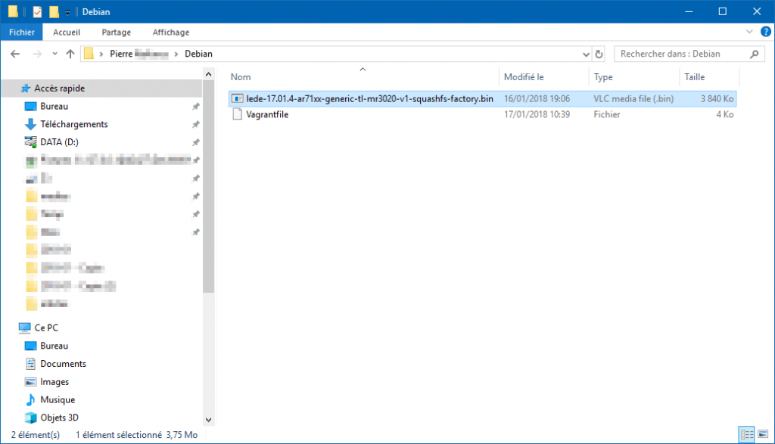Toggle the pin beside Bureau in quick access
The height and width of the screenshot is (444, 775).
point(196,107)
